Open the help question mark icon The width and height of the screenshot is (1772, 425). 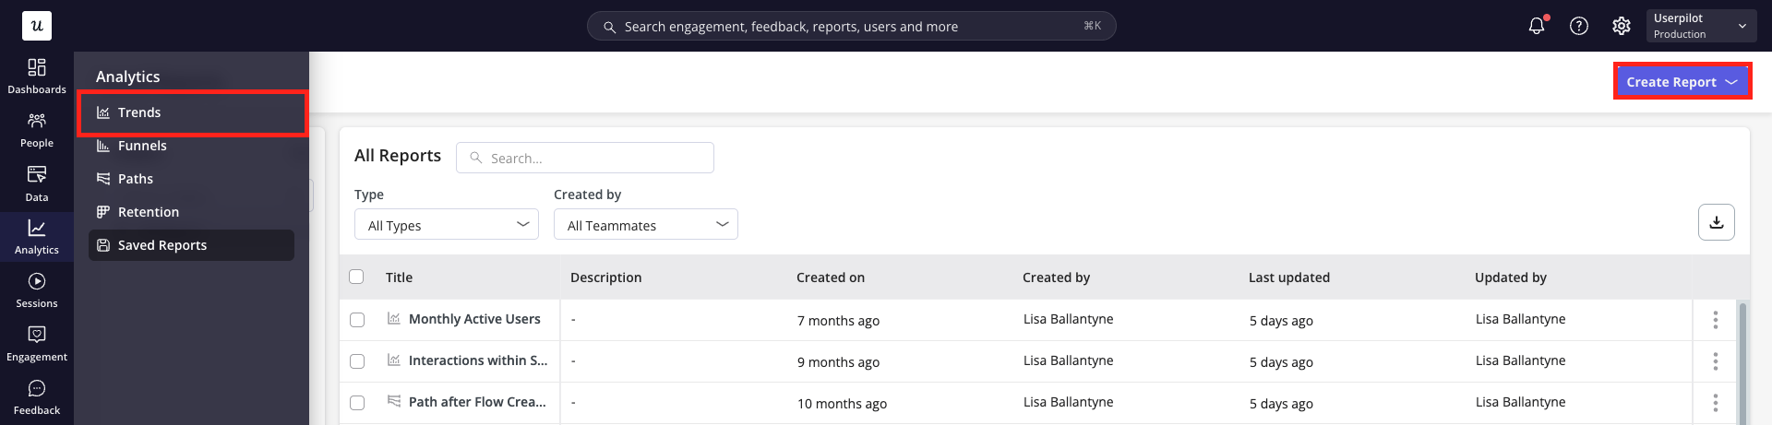(x=1578, y=26)
